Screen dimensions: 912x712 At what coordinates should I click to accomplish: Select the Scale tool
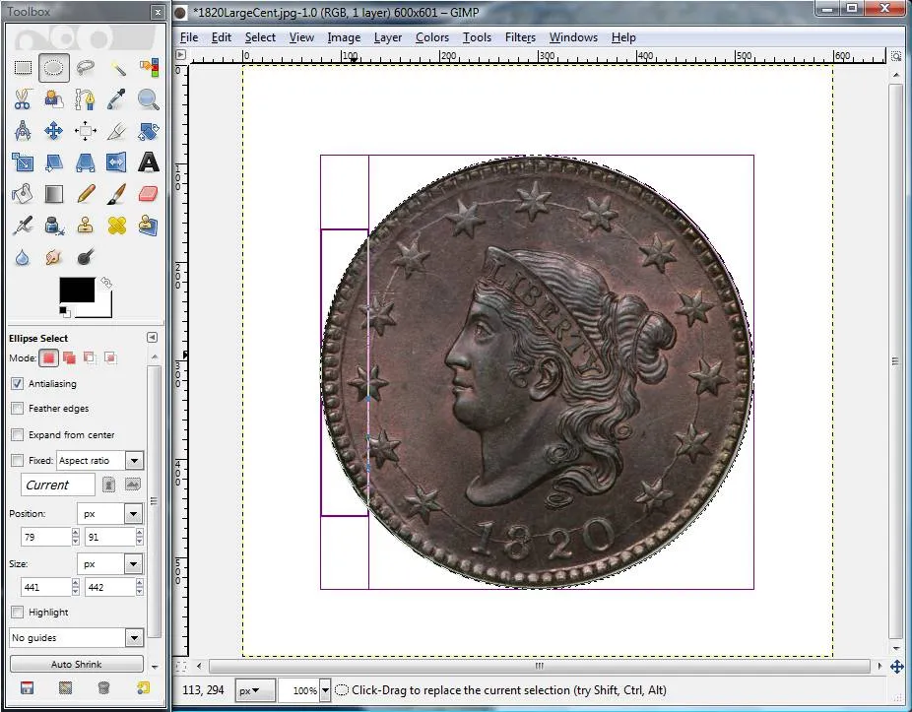coord(23,162)
